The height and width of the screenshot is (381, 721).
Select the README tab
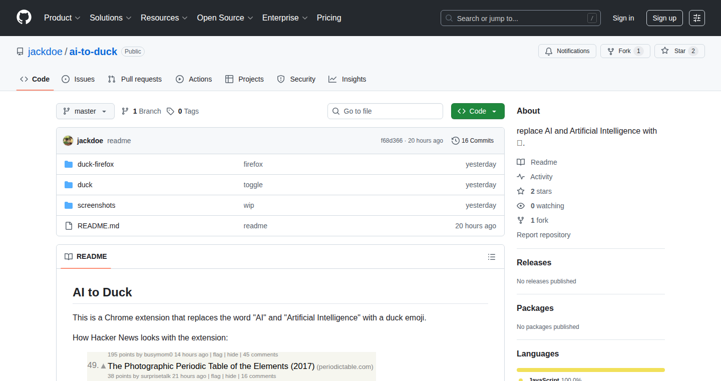(86, 256)
